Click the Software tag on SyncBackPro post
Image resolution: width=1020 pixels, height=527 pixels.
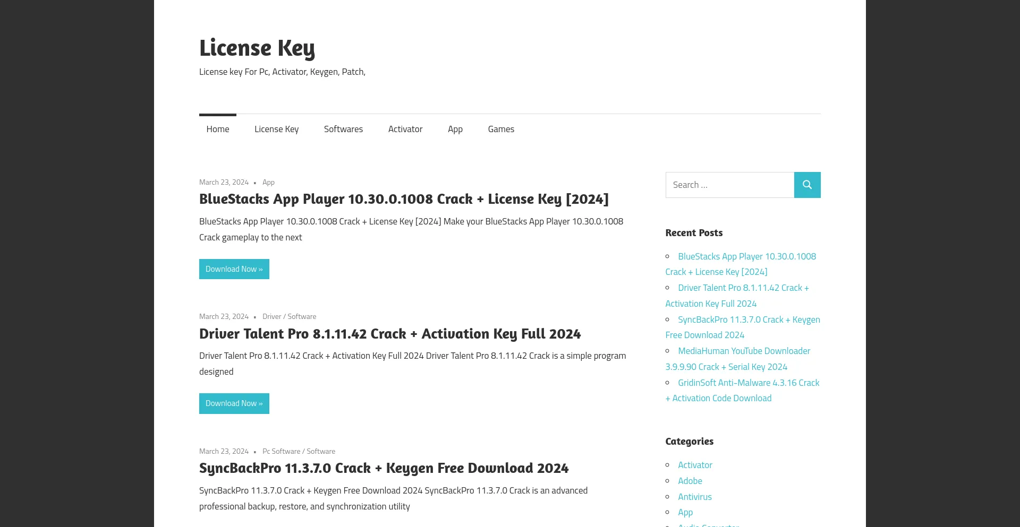click(321, 451)
